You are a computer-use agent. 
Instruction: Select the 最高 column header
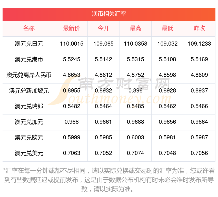coord(135,28)
